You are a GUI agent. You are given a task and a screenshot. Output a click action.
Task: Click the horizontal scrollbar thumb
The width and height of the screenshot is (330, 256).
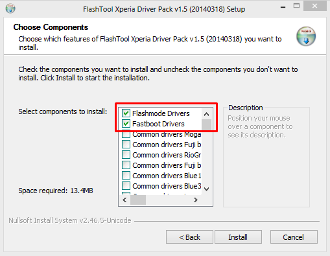pyautogui.click(x=138, y=200)
